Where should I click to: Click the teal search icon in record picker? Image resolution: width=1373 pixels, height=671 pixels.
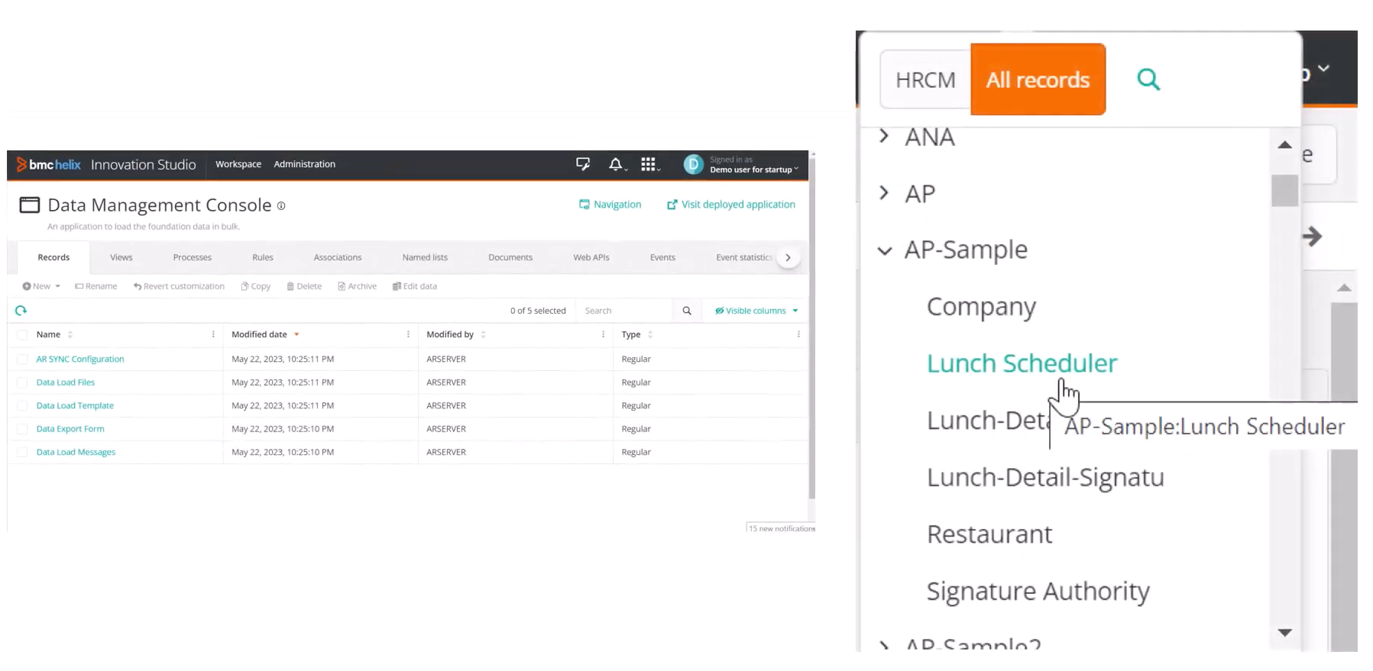click(1148, 79)
